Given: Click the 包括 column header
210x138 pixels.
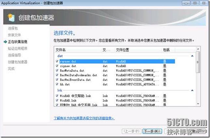Looking at the screenshot, I should (166, 50).
